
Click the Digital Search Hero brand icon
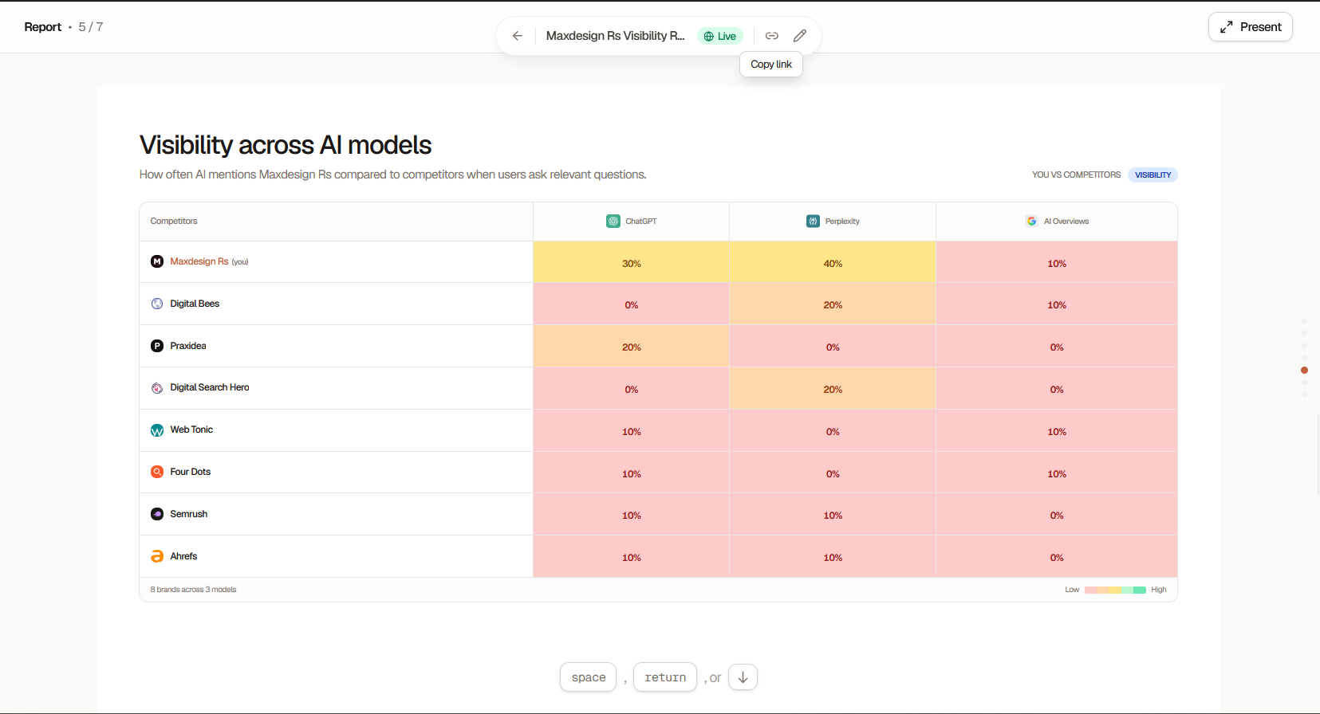coord(157,388)
